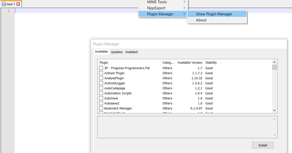Switch to the Updates tab

pos(117,52)
